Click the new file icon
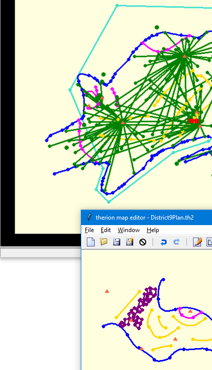 coord(91,242)
